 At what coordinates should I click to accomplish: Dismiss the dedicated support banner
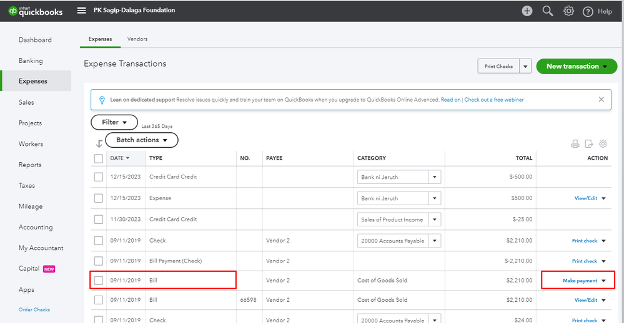pyautogui.click(x=602, y=99)
